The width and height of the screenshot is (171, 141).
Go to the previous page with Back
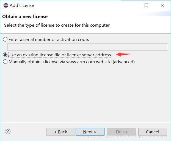point(60,132)
